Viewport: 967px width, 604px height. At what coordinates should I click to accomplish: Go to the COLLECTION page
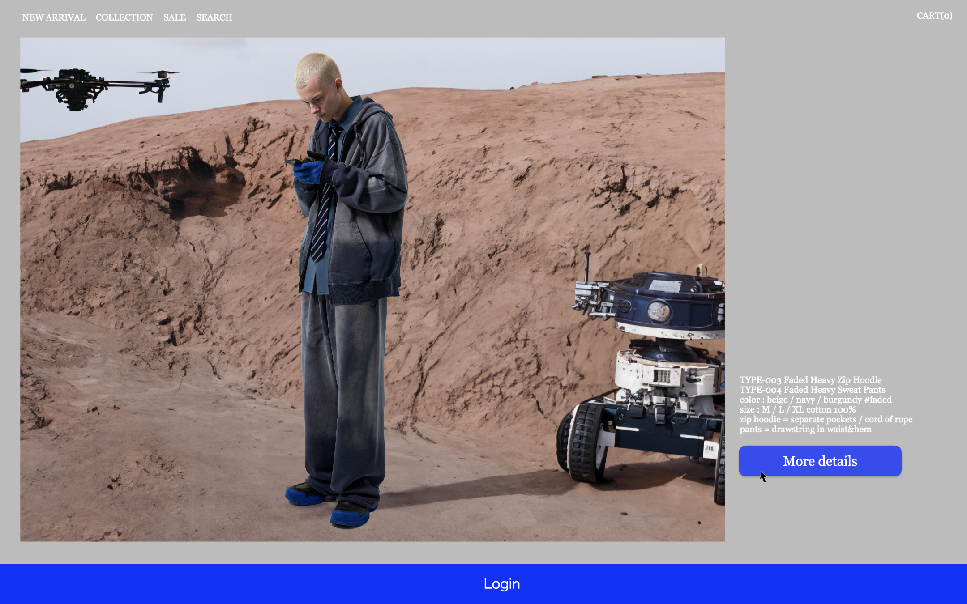tap(124, 17)
